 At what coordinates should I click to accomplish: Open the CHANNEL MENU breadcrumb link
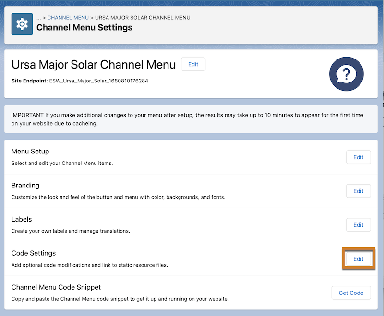point(68,18)
